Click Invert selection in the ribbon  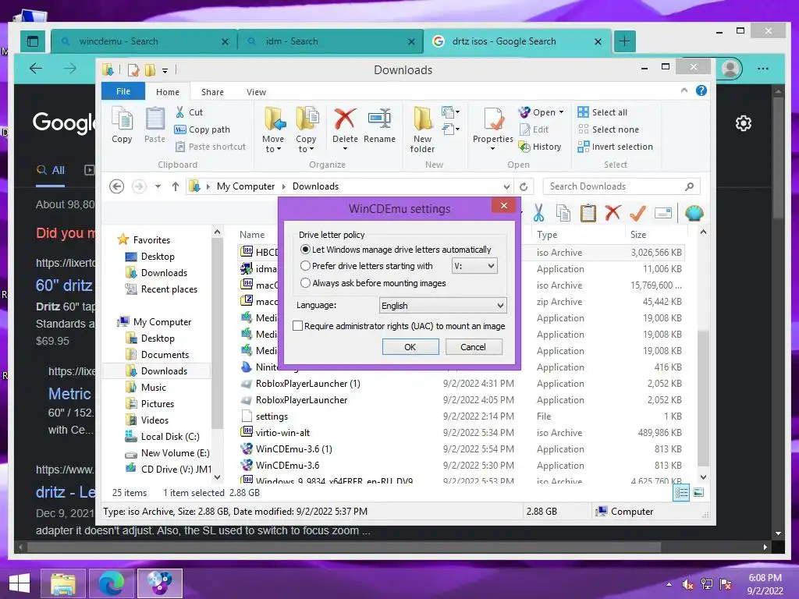tap(615, 147)
